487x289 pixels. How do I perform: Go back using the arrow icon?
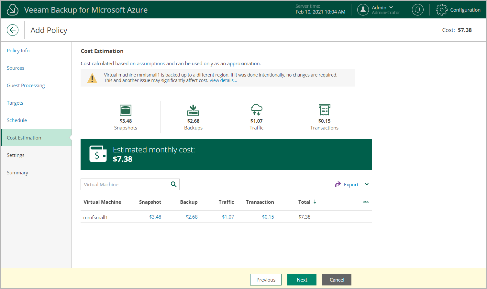[x=13, y=30]
